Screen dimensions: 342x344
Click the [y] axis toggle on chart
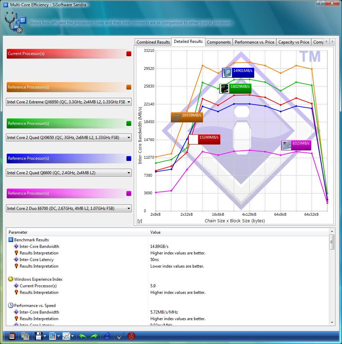(x=140, y=221)
